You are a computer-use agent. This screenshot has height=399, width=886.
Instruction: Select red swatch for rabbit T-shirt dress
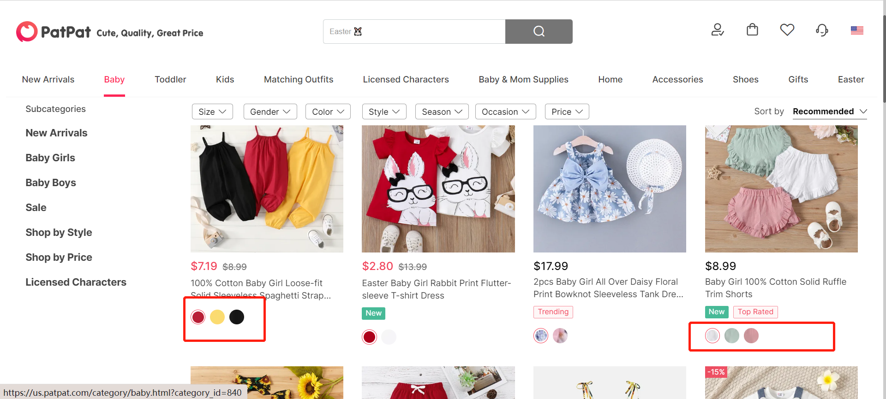pos(369,337)
